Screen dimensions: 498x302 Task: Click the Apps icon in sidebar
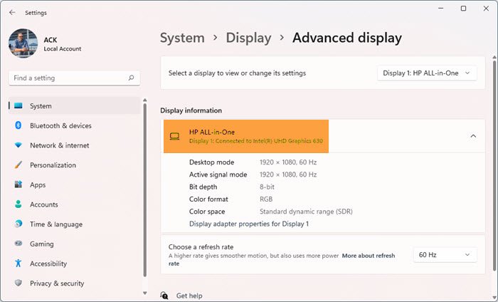point(18,184)
